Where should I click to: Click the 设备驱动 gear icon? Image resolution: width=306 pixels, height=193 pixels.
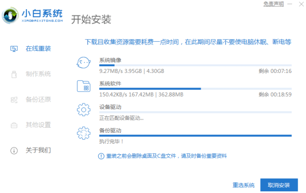click(x=83, y=110)
